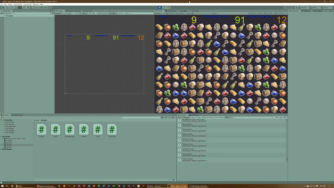
Task: Select the Hand tool in the toolbar
Action: pyautogui.click(x=3, y=8)
